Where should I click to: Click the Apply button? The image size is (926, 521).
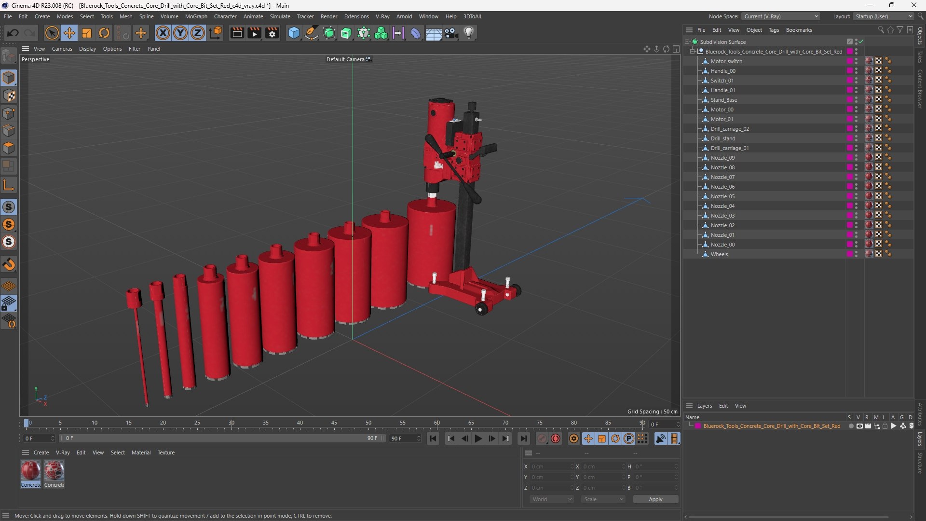(x=655, y=499)
